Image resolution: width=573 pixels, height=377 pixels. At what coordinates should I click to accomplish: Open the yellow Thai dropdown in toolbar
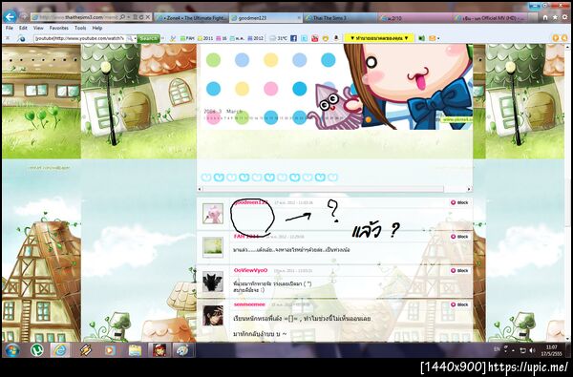pos(378,38)
